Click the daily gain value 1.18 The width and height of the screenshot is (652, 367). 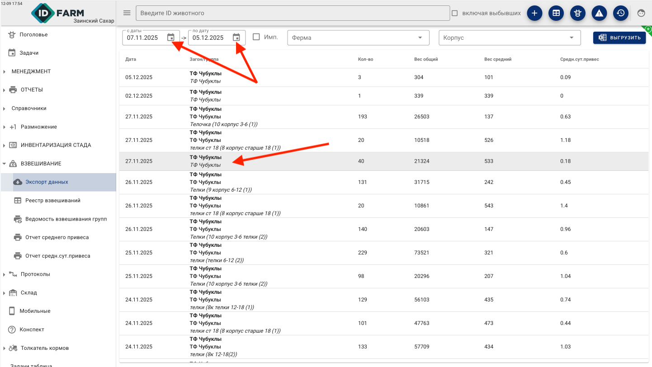click(566, 140)
